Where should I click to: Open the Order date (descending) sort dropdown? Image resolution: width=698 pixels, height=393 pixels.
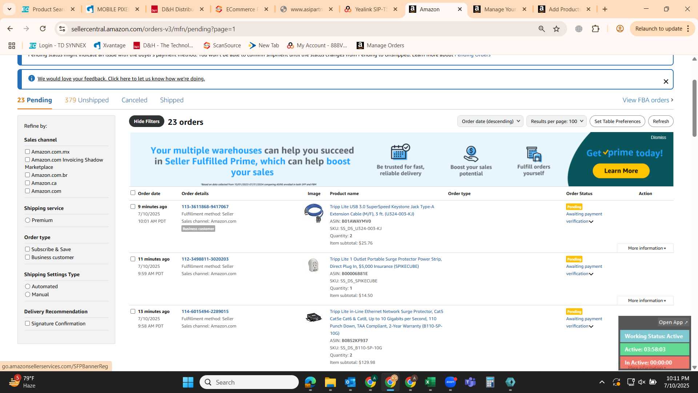(x=490, y=121)
